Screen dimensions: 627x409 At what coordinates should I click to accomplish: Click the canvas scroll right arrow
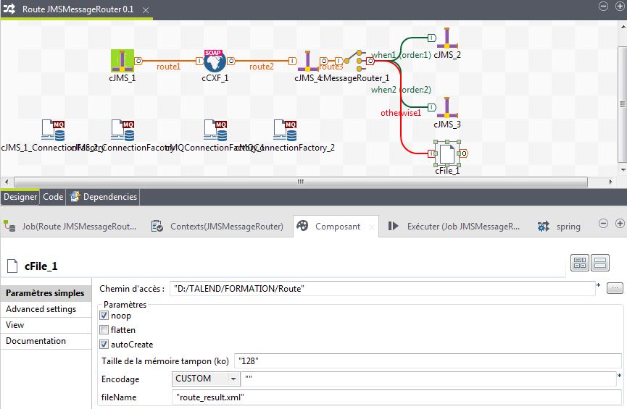[x=610, y=182]
